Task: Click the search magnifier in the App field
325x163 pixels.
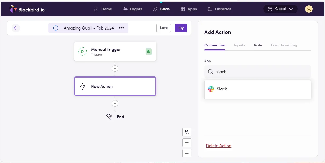Action: (x=210, y=72)
